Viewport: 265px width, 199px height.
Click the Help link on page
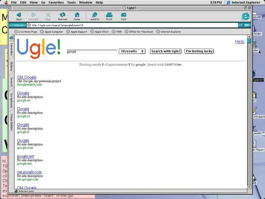pos(239,41)
